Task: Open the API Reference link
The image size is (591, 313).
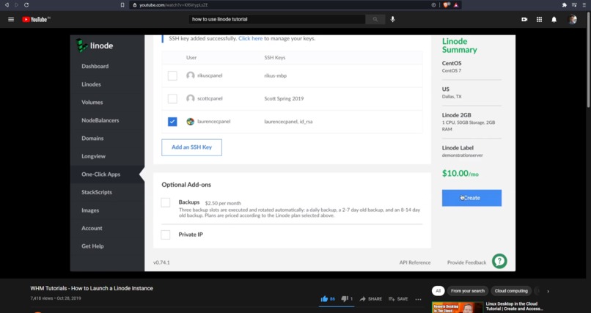Action: 414,262
